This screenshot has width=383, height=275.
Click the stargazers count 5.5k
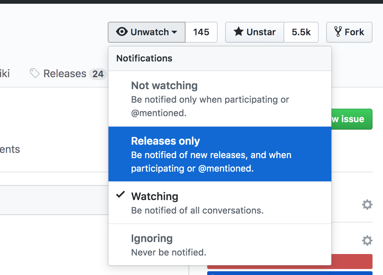[301, 32]
